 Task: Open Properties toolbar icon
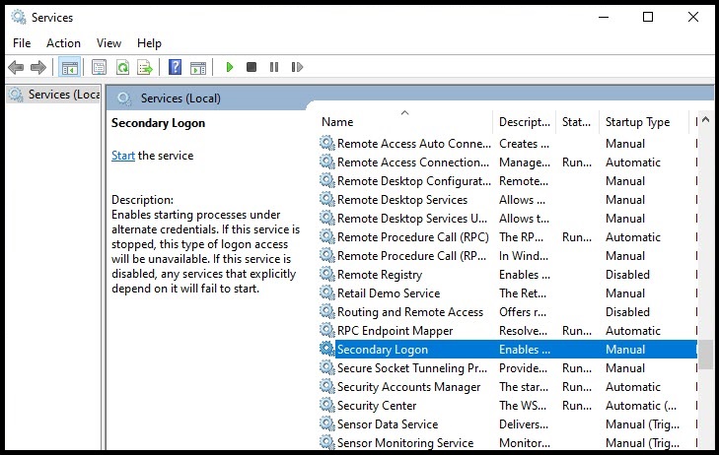pyautogui.click(x=99, y=68)
